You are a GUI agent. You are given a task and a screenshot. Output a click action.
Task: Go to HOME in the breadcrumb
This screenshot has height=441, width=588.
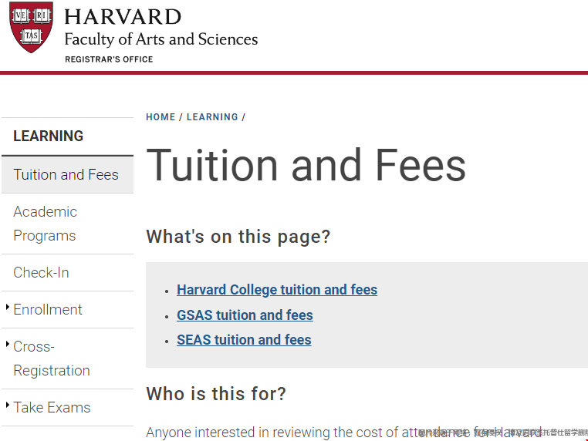coord(161,117)
